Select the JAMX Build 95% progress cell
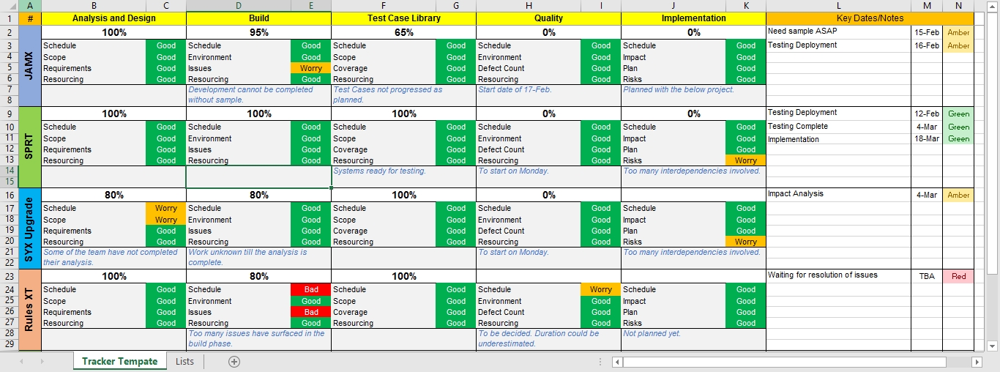This screenshot has width=1000, height=372. 258,32
